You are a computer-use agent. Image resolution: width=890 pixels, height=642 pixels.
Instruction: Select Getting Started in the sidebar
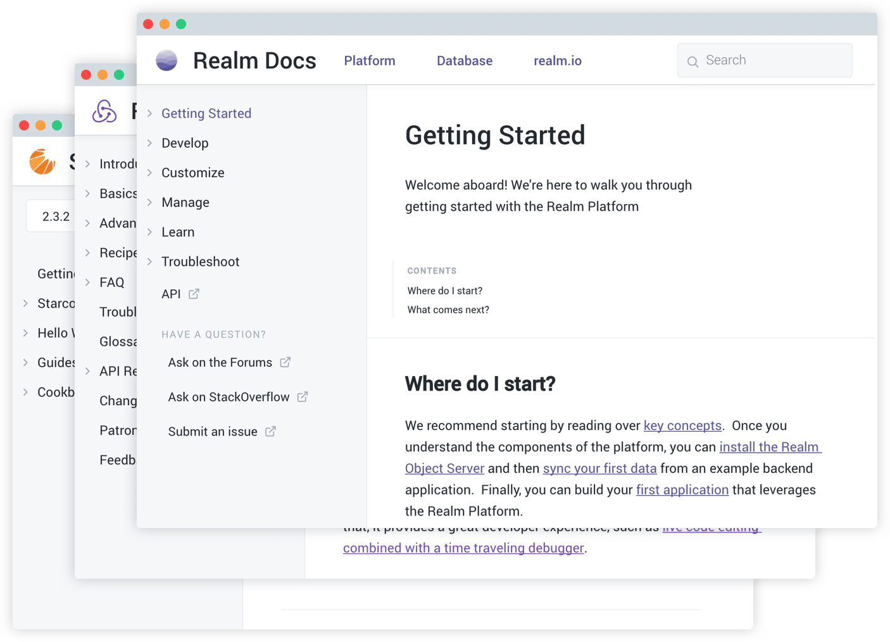206,113
